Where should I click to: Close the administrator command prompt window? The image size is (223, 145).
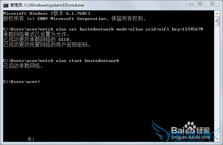[x=212, y=4]
